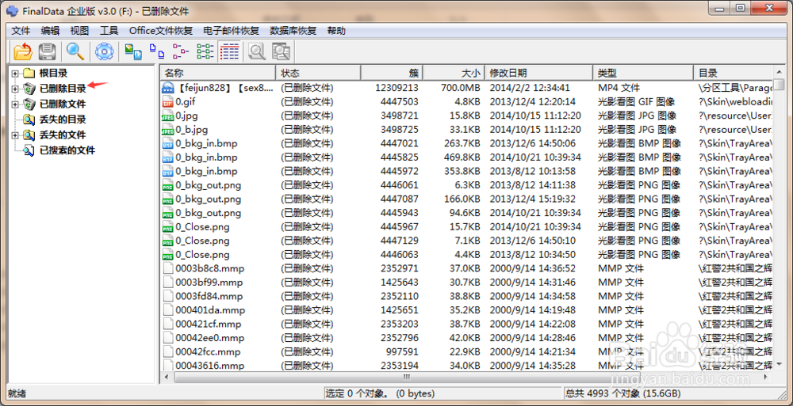Select the 0_Close.png row sized 15.7KB
This screenshot has width=793, height=406.
click(466, 226)
